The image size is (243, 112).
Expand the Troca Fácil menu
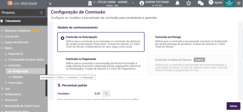(2, 100)
